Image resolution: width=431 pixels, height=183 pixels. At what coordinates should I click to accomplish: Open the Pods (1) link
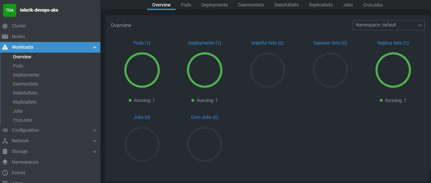[142, 43]
